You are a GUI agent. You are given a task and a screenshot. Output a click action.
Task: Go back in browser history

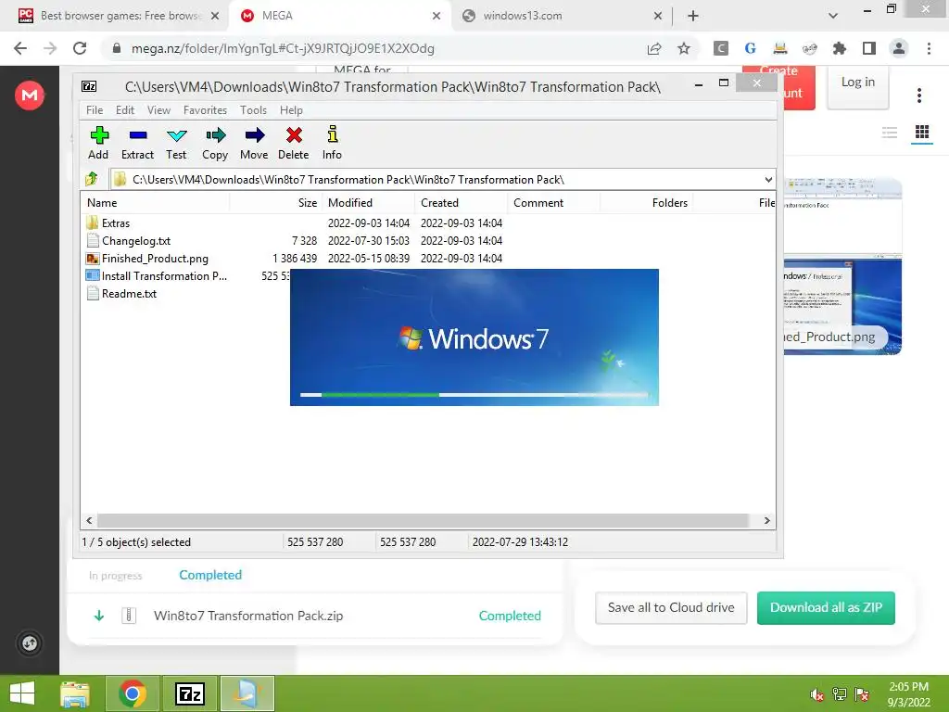point(20,48)
